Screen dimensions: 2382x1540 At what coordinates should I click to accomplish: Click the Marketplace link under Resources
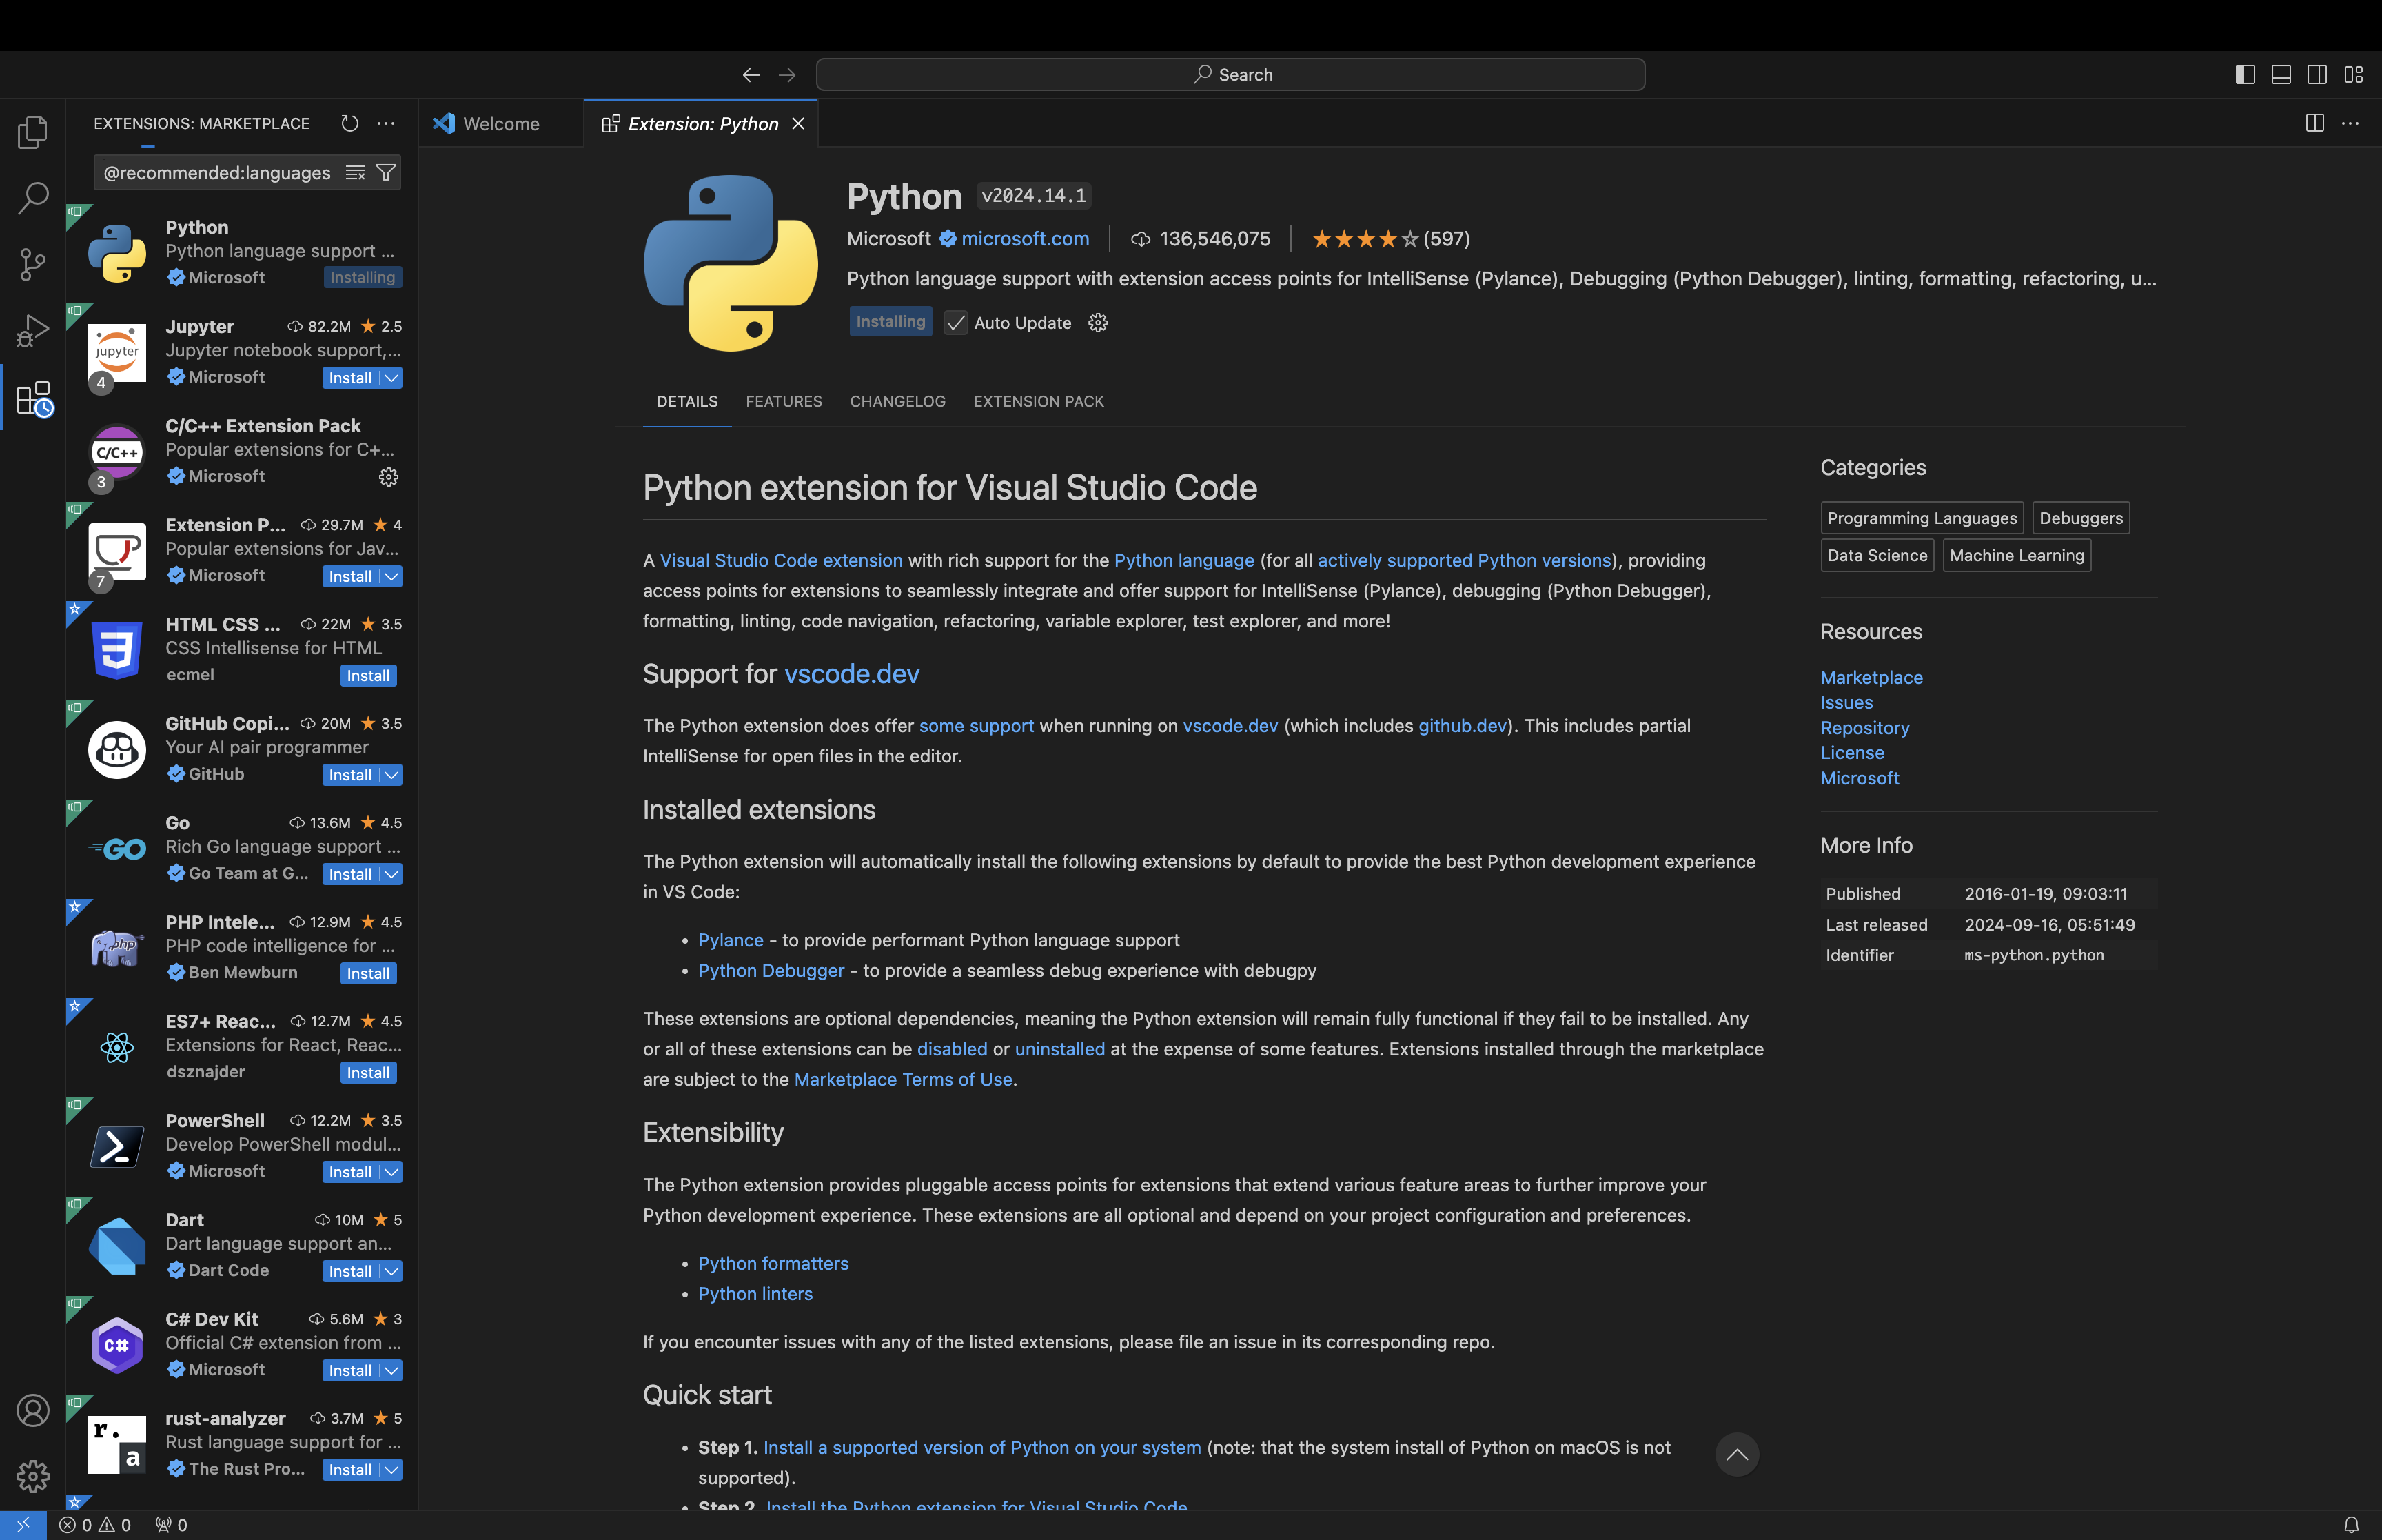1871,676
